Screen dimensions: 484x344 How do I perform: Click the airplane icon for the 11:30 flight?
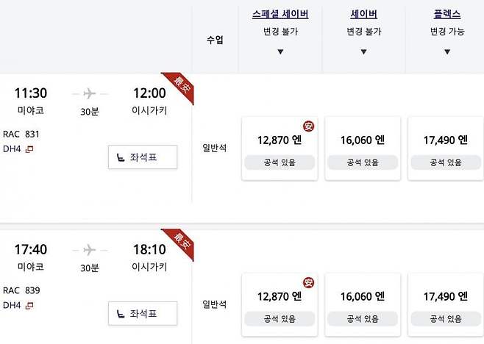click(x=90, y=93)
